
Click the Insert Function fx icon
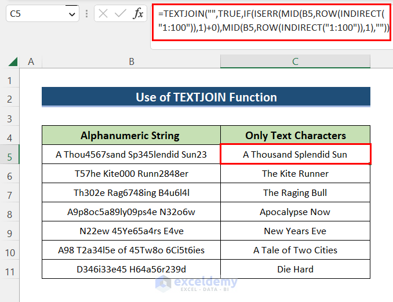tap(138, 13)
